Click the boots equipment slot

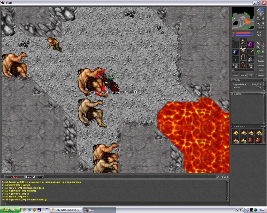point(243,64)
